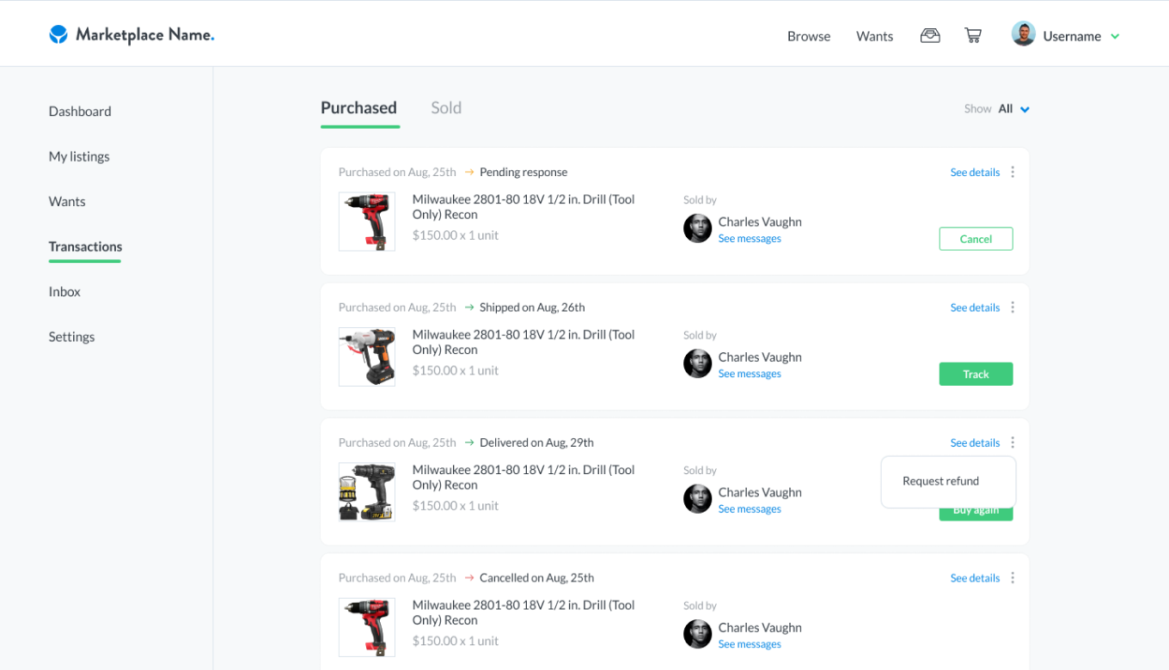
Task: Click Charles Vaughn name in Pending response order
Action: click(760, 222)
